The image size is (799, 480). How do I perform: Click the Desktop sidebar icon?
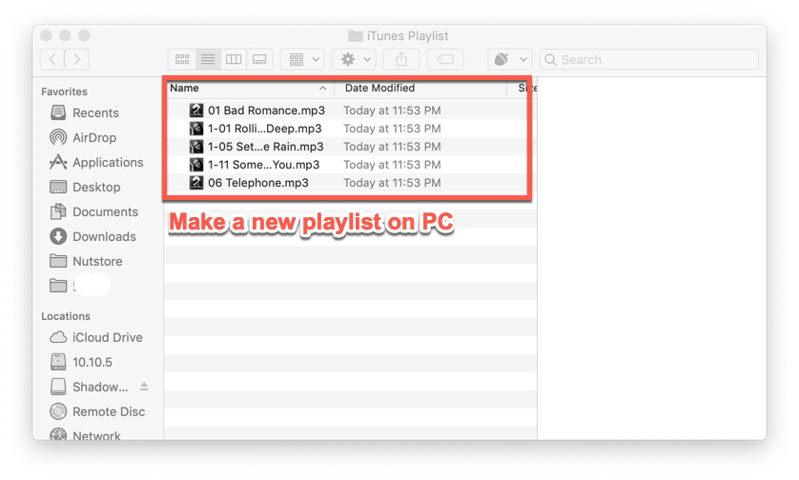click(58, 187)
